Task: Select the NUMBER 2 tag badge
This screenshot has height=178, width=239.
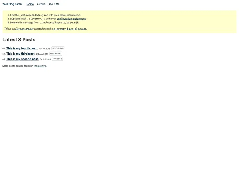Action: click(x=57, y=59)
